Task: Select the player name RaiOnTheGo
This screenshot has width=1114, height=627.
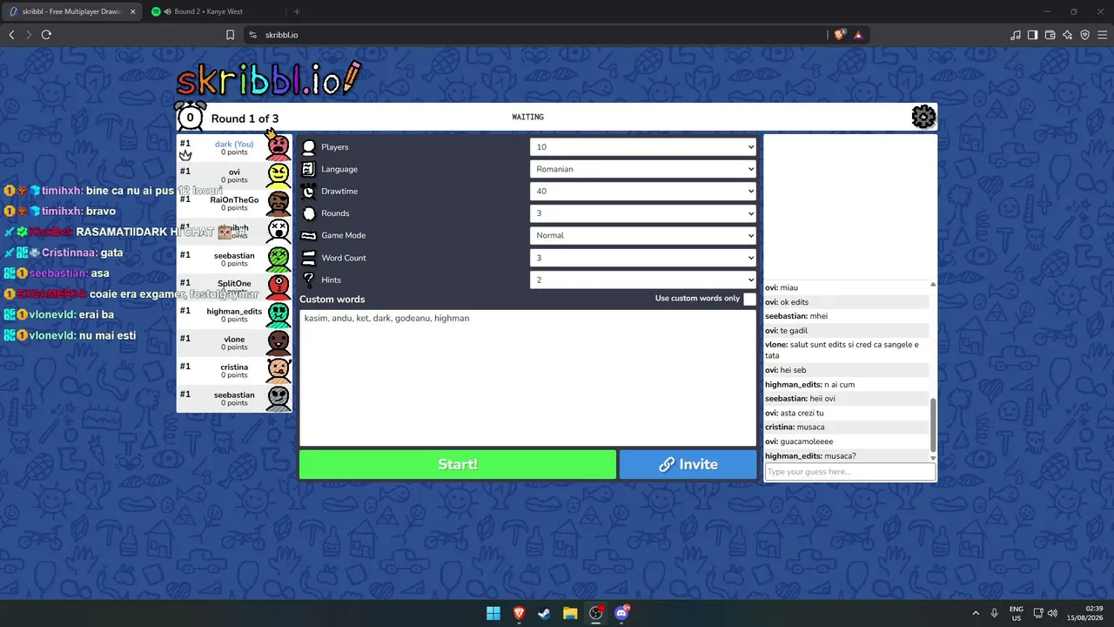Action: (234, 199)
